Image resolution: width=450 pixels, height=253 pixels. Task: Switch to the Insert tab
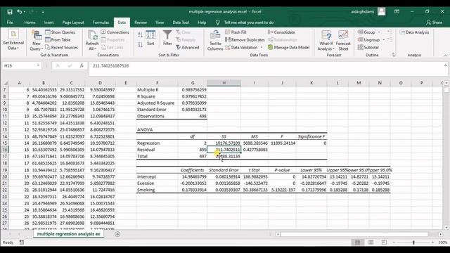(x=49, y=22)
